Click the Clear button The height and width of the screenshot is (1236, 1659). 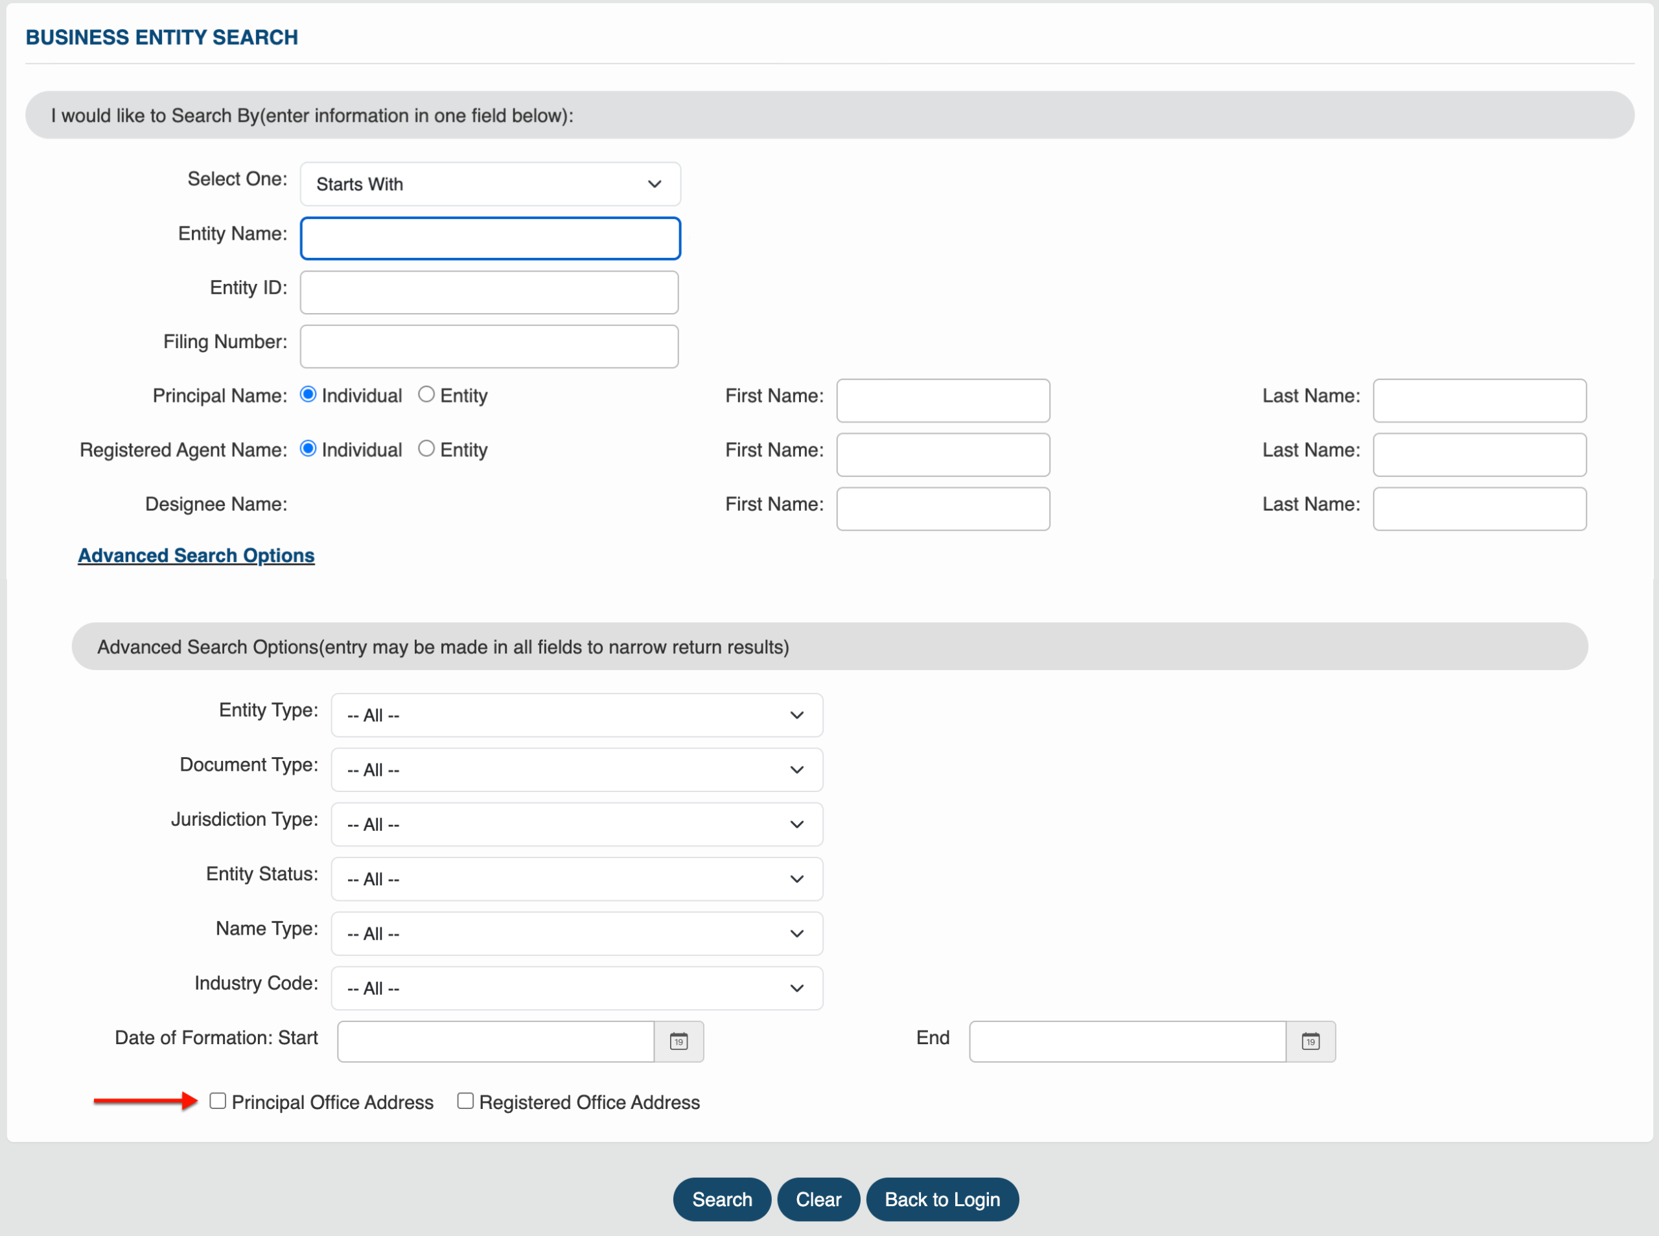coord(818,1199)
